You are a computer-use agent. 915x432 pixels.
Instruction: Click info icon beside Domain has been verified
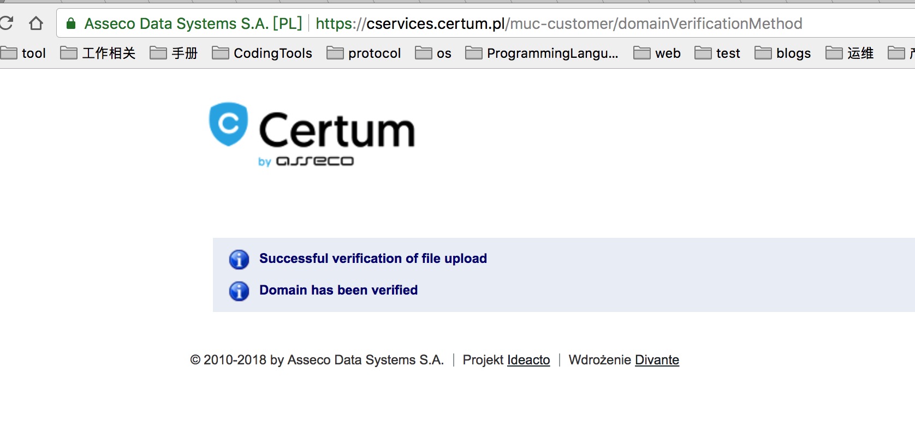tap(239, 291)
